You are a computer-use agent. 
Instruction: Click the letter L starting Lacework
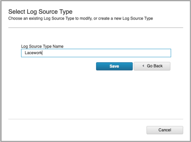(x=26, y=53)
